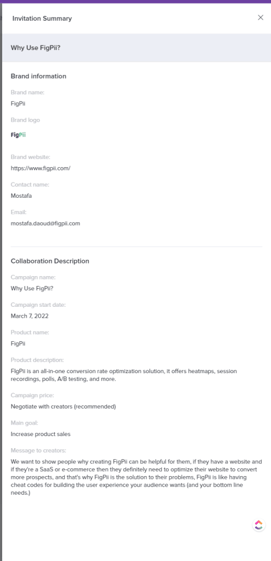Click the 'Message to creators:' field label

(39, 450)
